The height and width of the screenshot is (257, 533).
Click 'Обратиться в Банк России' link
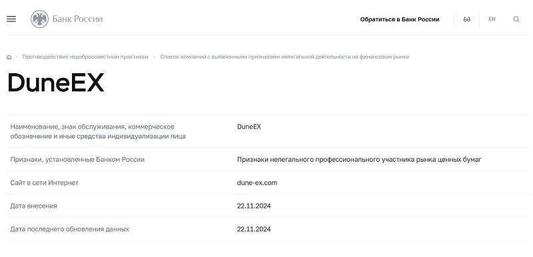(400, 19)
